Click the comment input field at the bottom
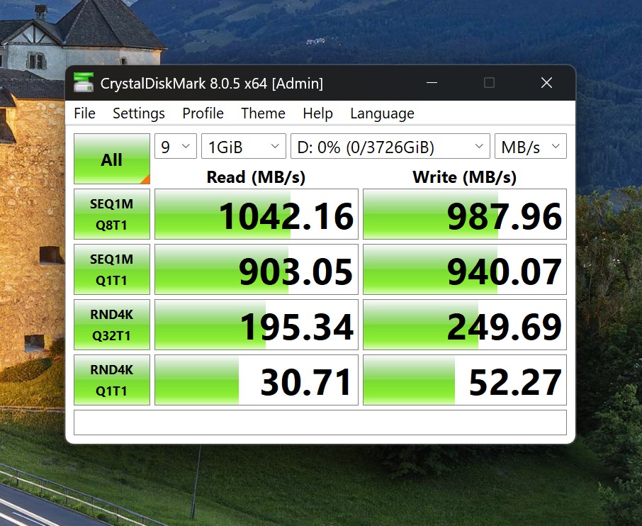 pyautogui.click(x=319, y=422)
